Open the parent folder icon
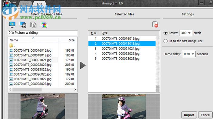213x119 pixels. point(11,46)
